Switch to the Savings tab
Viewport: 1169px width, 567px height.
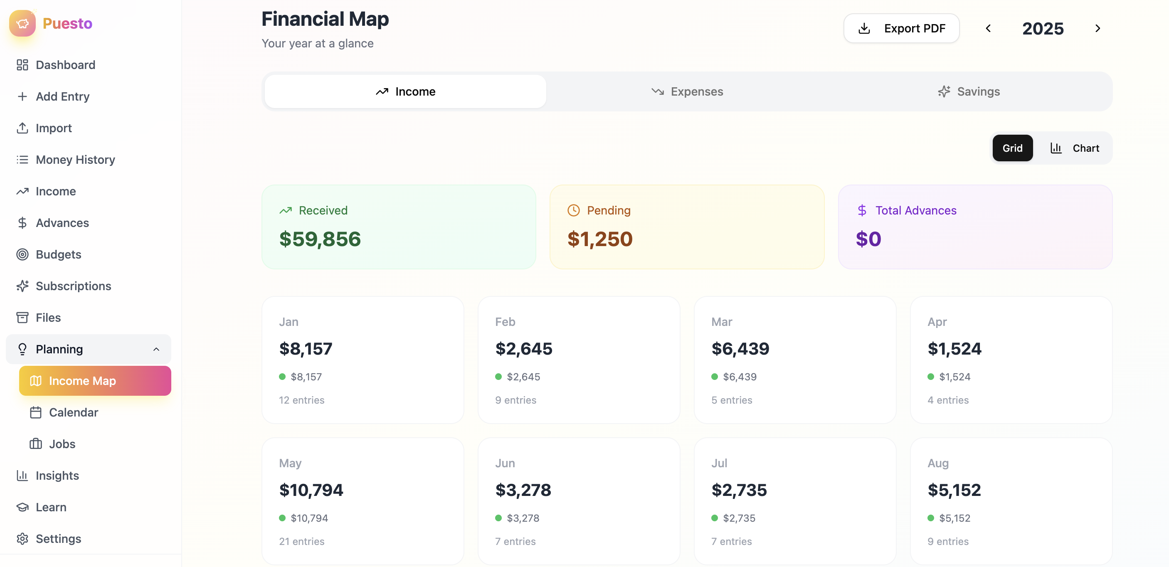(x=969, y=91)
